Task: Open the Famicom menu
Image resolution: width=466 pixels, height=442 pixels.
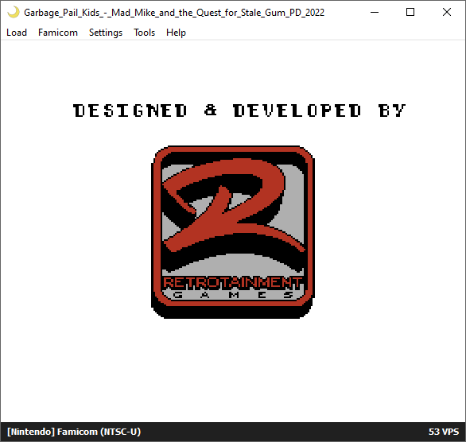Action: click(x=58, y=33)
